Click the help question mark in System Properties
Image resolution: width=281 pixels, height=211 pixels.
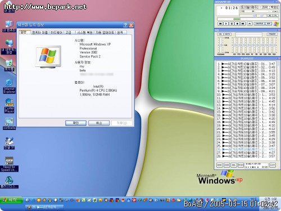pyautogui.click(x=125, y=25)
